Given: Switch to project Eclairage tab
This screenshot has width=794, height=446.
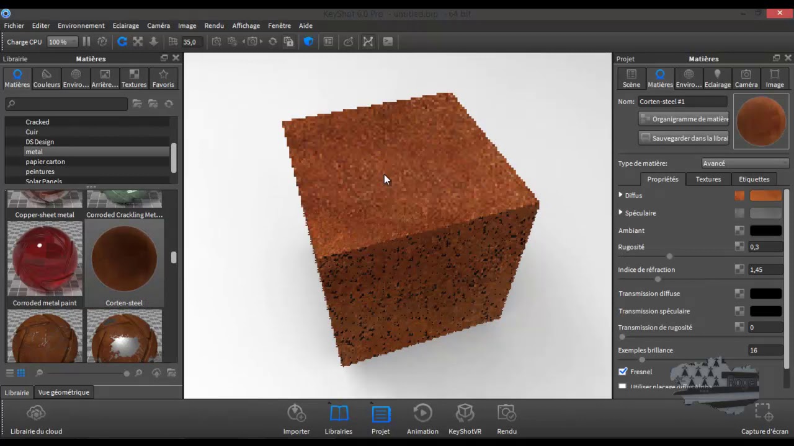Looking at the screenshot, I should 717,79.
